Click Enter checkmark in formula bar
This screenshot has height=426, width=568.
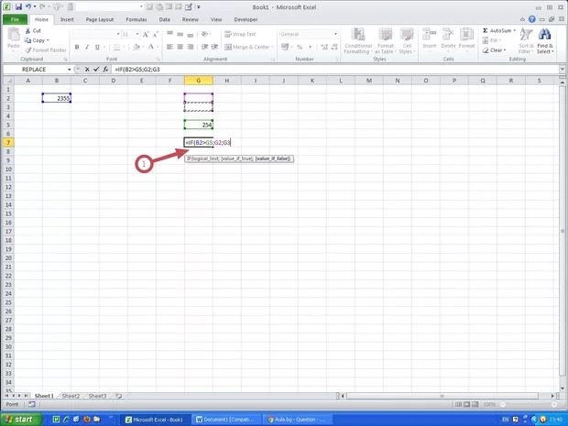(96, 70)
